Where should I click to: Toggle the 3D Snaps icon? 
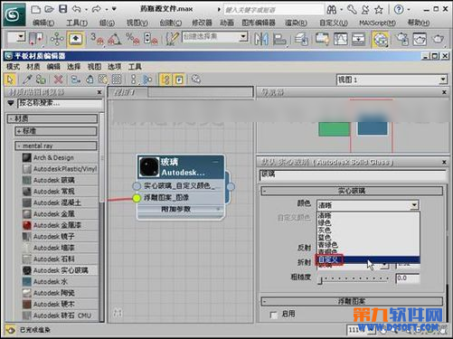(97, 39)
